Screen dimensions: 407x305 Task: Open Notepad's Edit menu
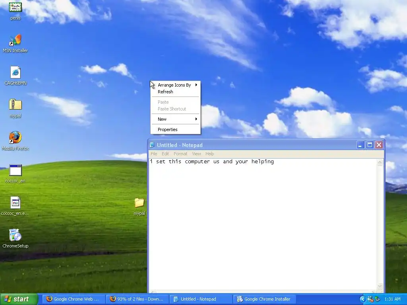165,154
